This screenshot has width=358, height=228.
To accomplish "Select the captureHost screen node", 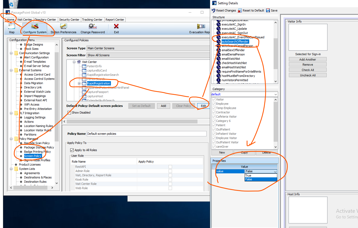I will (x=95, y=96).
